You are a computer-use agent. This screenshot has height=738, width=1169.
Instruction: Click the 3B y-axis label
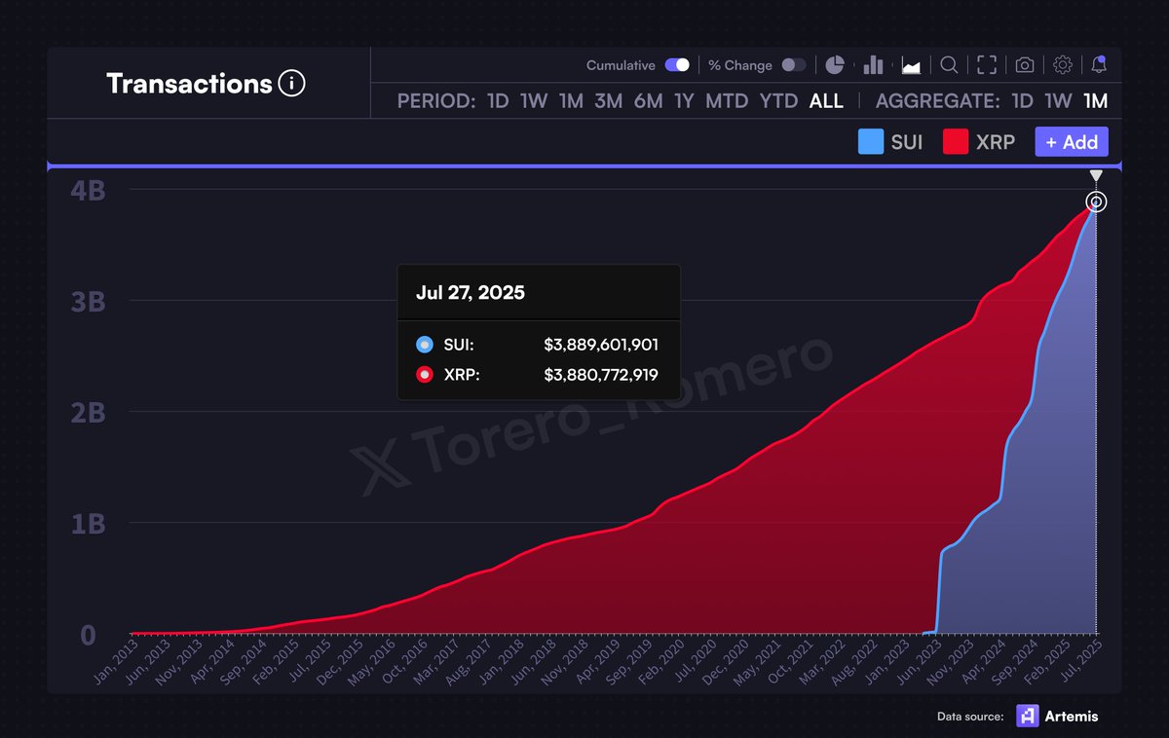tap(88, 301)
